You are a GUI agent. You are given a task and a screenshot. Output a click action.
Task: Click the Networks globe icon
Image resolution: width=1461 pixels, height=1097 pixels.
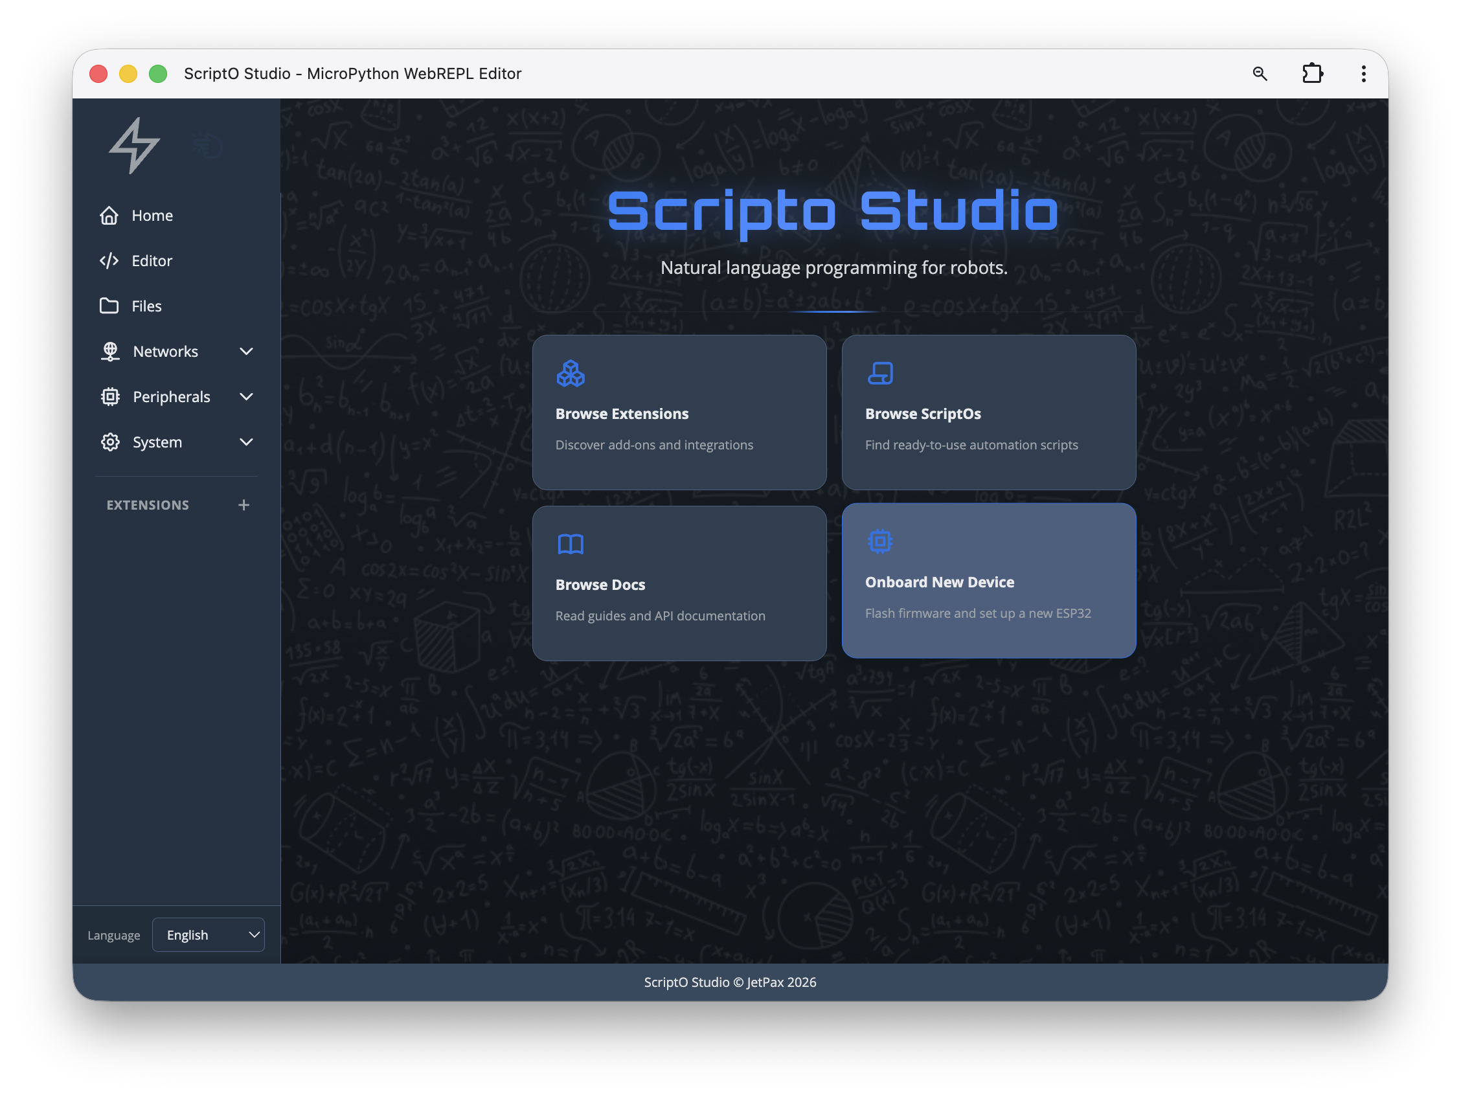tap(110, 351)
